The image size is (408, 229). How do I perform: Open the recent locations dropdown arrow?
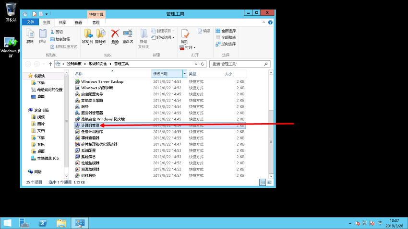[x=44, y=64]
